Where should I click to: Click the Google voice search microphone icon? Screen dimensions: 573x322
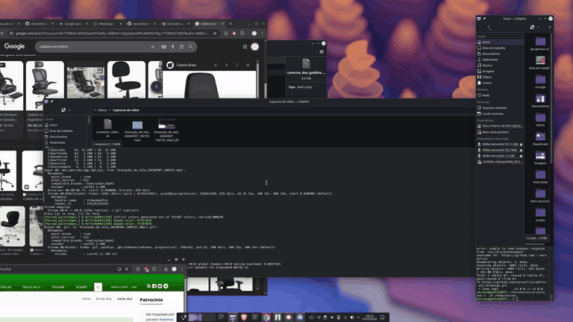tap(172, 46)
